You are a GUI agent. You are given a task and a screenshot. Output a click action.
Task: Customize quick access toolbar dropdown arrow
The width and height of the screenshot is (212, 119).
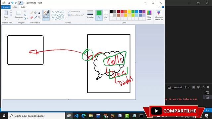24,3
